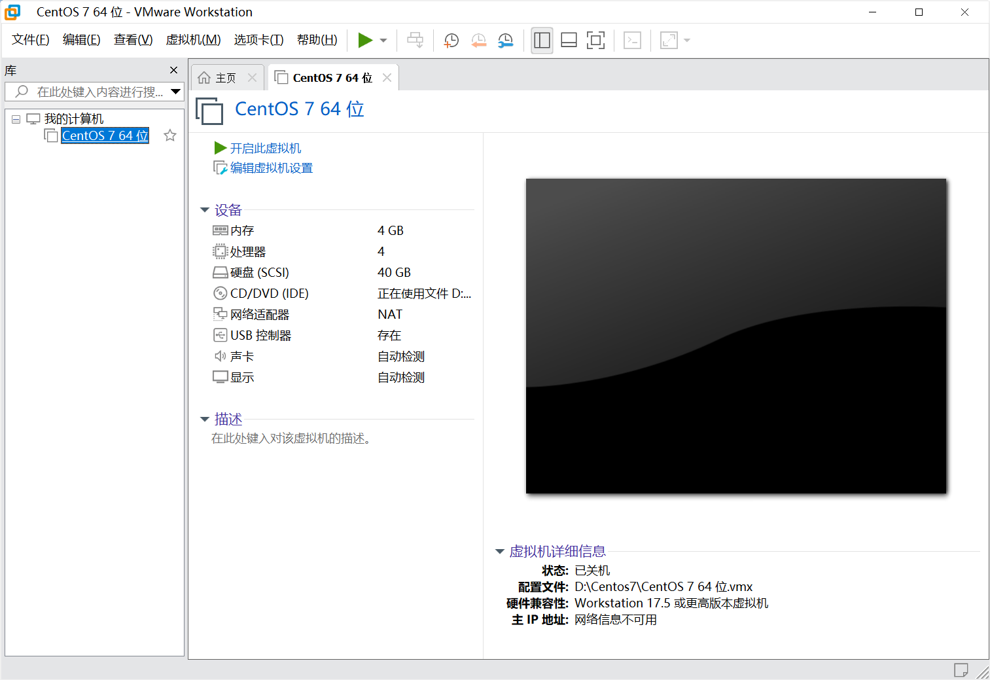Open the 虚拟机 menu
Screen dimensions: 990x680
click(193, 39)
